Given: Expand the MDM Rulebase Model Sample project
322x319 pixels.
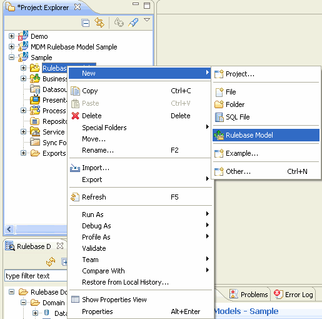Looking at the screenshot, I should click(12, 47).
